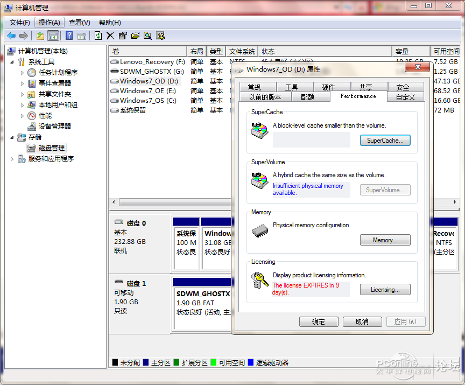The width and height of the screenshot is (465, 385).
Task: Switch to the 工具 tab
Action: pos(295,87)
